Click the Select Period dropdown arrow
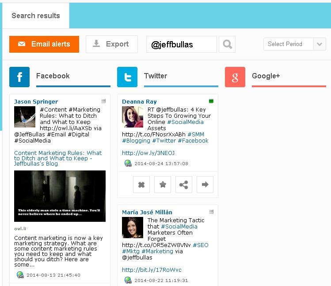Image resolution: width=331 pixels, height=286 pixels. pyautogui.click(x=320, y=44)
